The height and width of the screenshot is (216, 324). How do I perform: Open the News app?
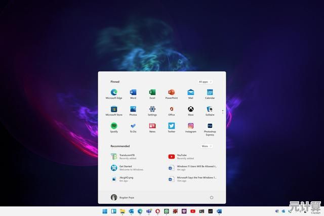click(x=152, y=127)
